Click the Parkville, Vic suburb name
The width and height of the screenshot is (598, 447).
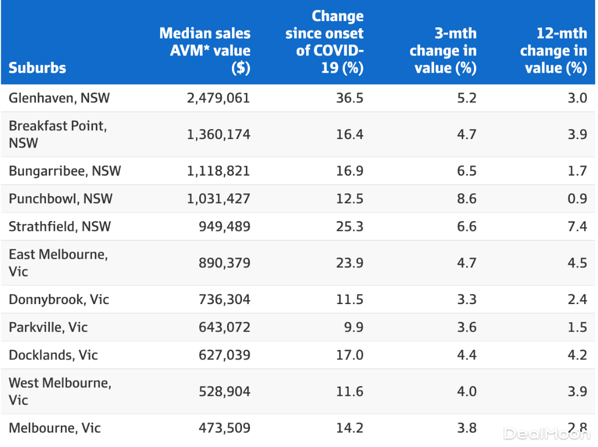[x=48, y=327]
